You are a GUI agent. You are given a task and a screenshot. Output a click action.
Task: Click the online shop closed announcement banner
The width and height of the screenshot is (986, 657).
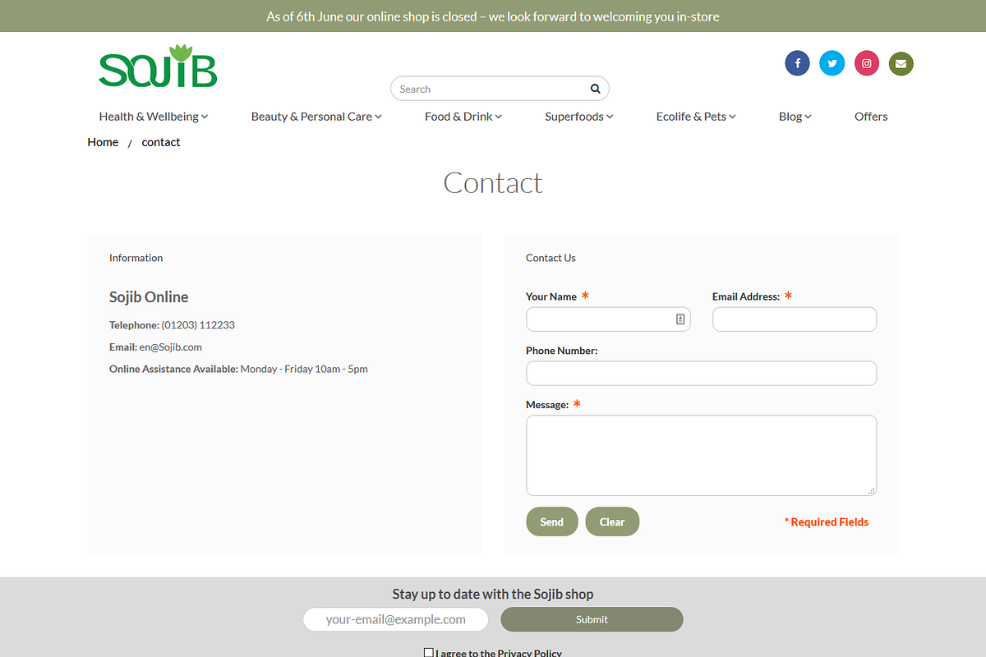(493, 16)
